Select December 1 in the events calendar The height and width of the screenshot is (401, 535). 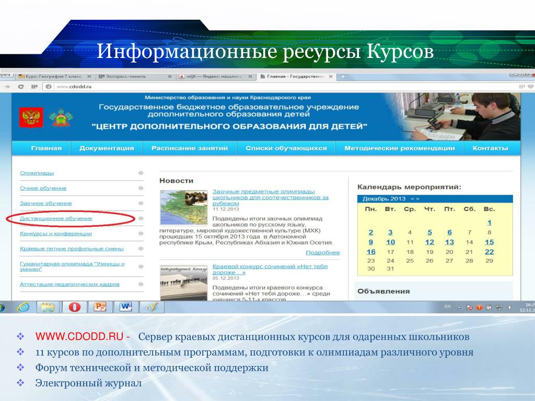click(x=489, y=222)
